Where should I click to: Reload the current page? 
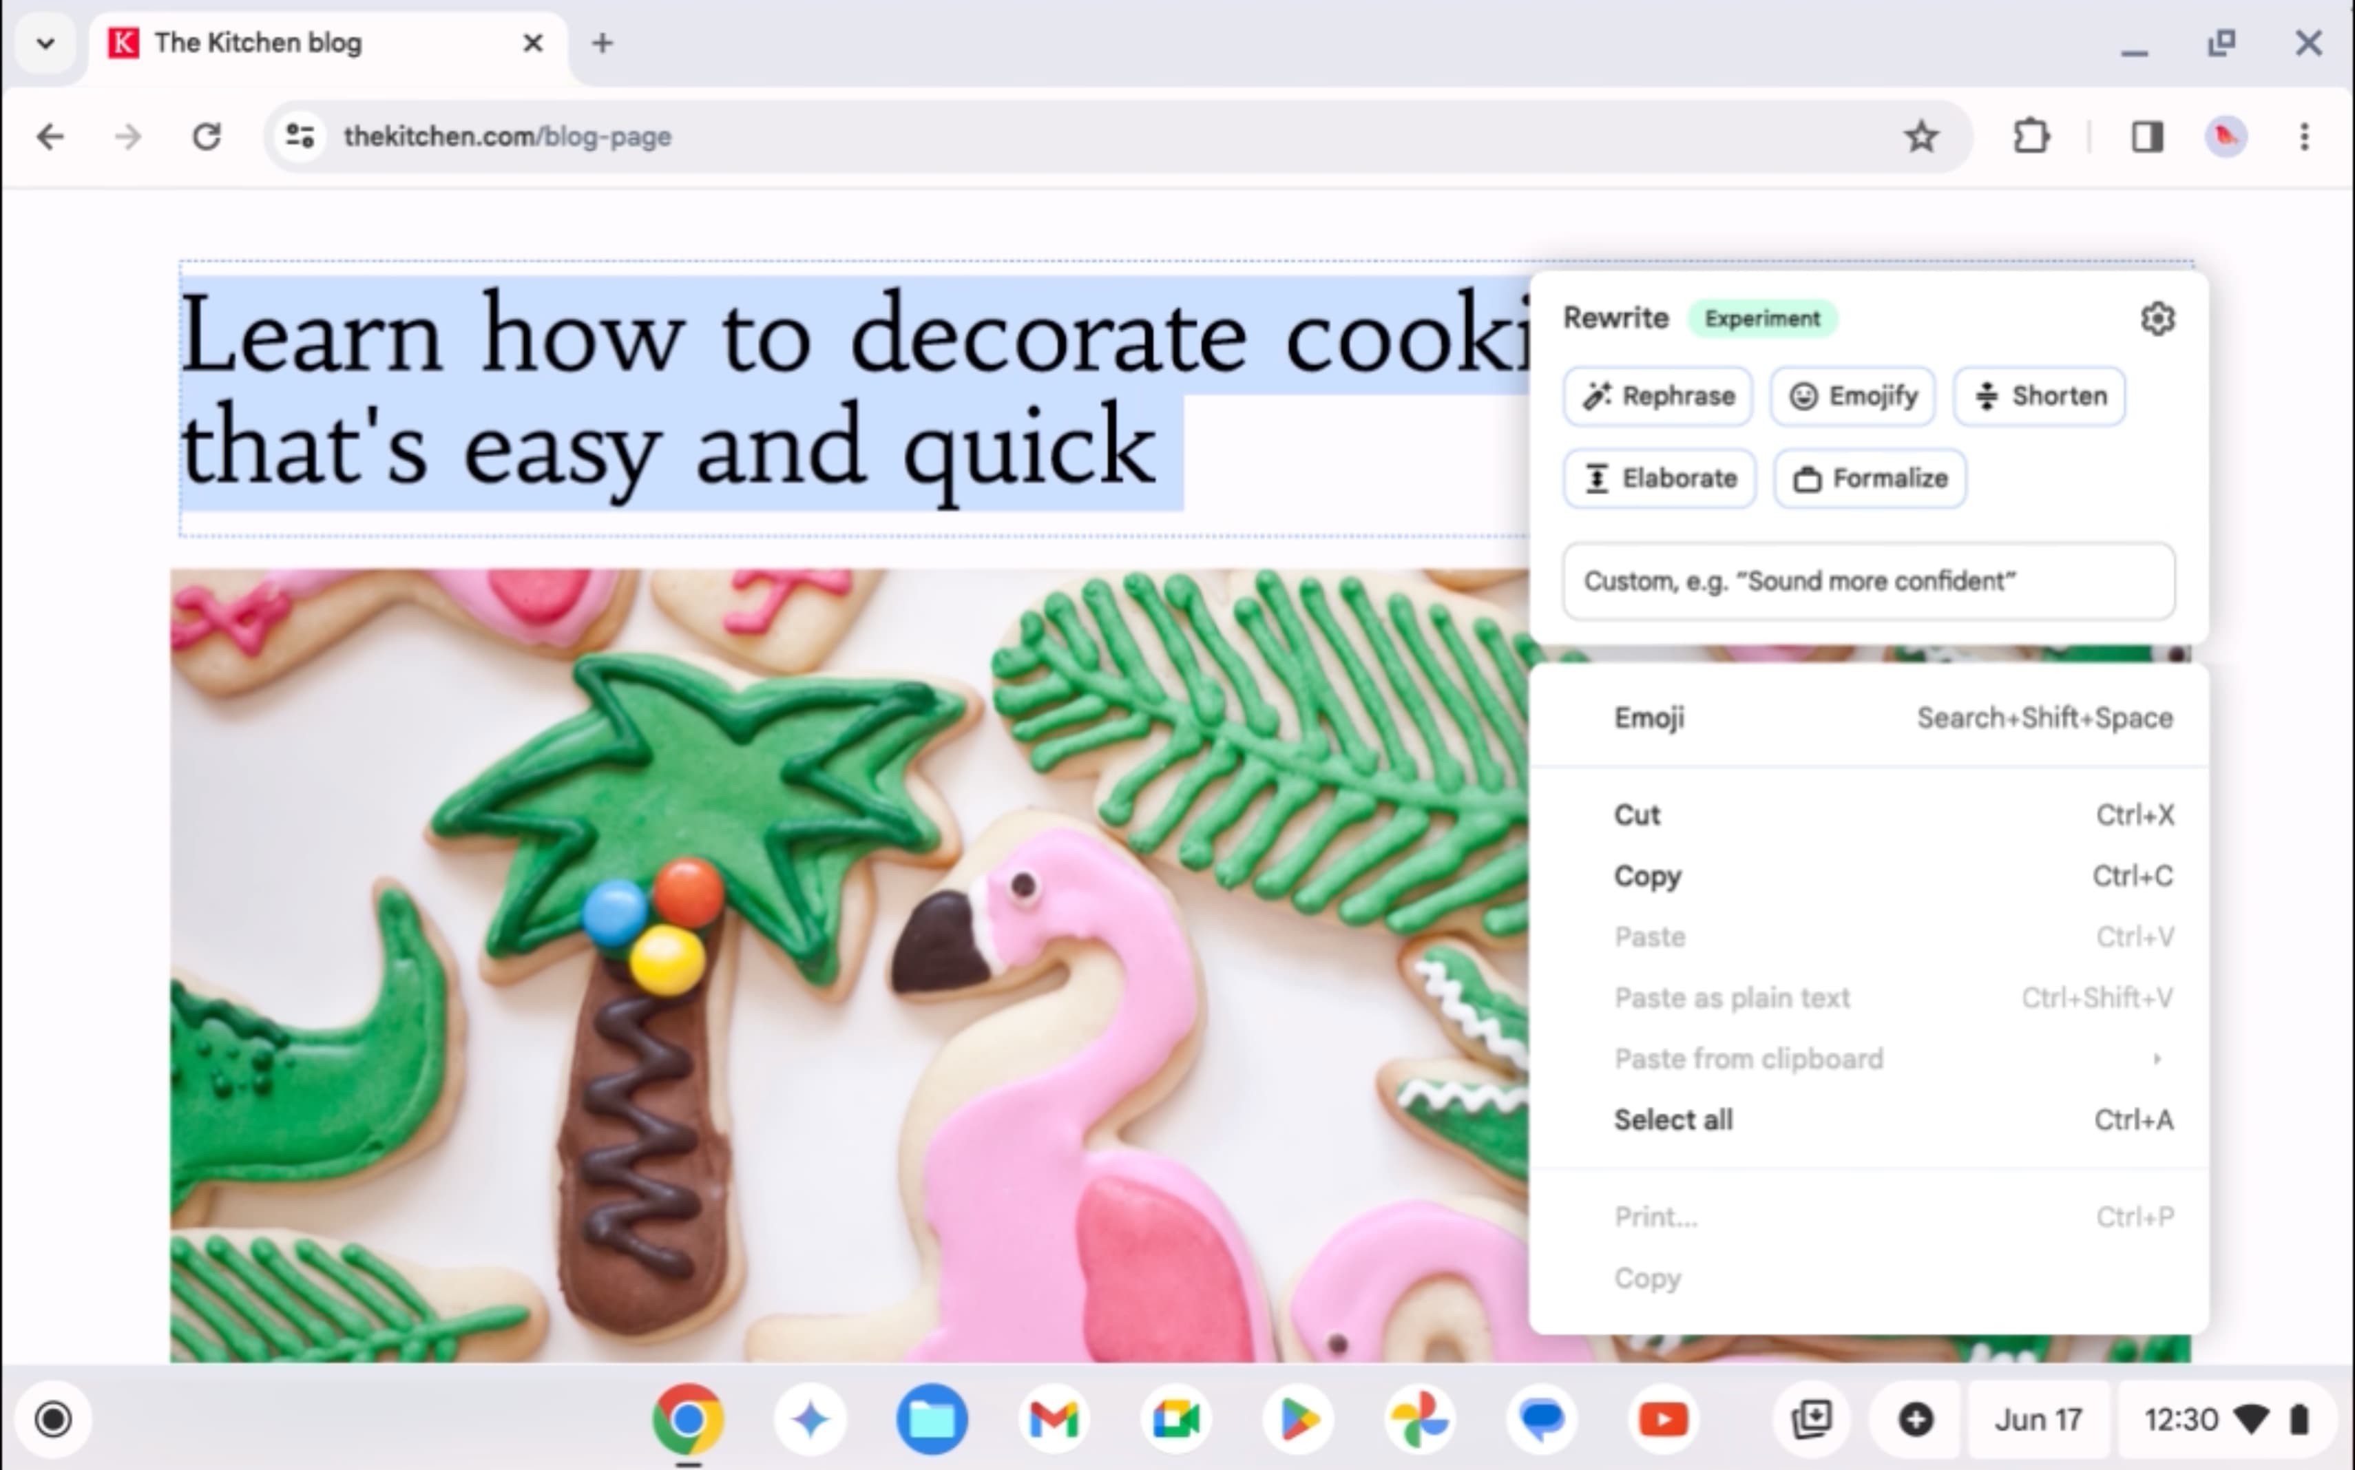coord(206,137)
